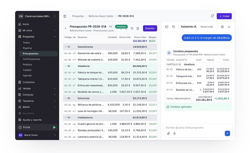The width and height of the screenshot is (250, 153).
Task: Collapse chapter 01 Demoliciones
Action: click(x=65, y=47)
